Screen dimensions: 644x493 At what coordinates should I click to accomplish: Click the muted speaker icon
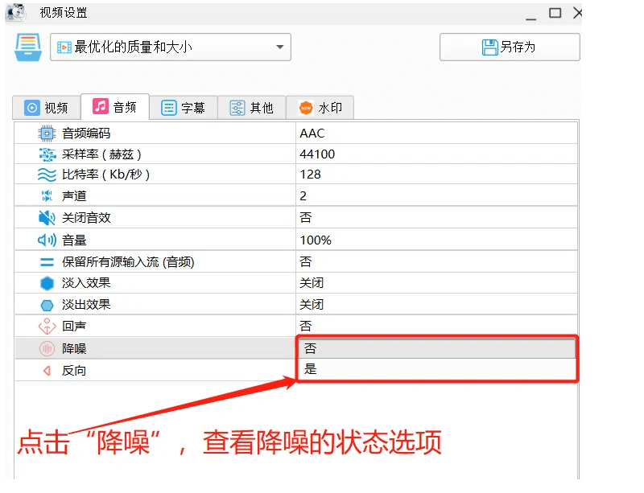[47, 218]
